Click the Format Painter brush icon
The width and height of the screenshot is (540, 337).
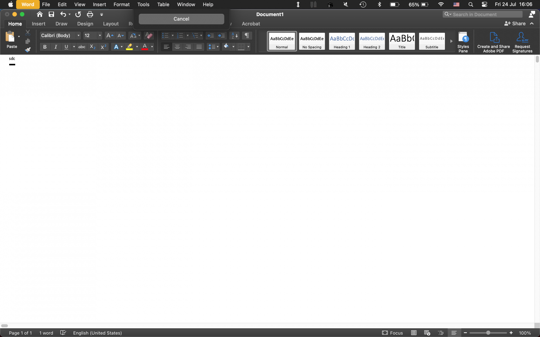(x=28, y=50)
